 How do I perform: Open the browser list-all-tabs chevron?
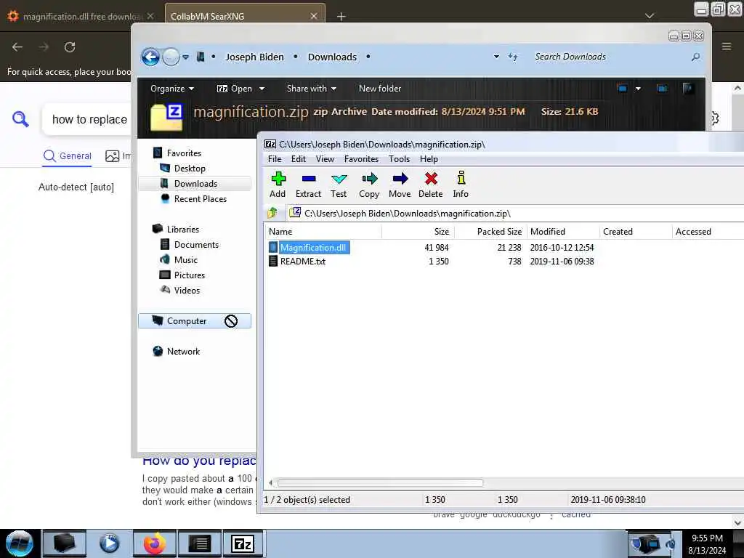[x=650, y=16]
